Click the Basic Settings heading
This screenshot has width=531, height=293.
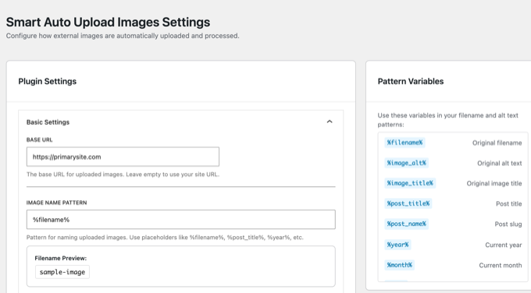[x=48, y=122]
